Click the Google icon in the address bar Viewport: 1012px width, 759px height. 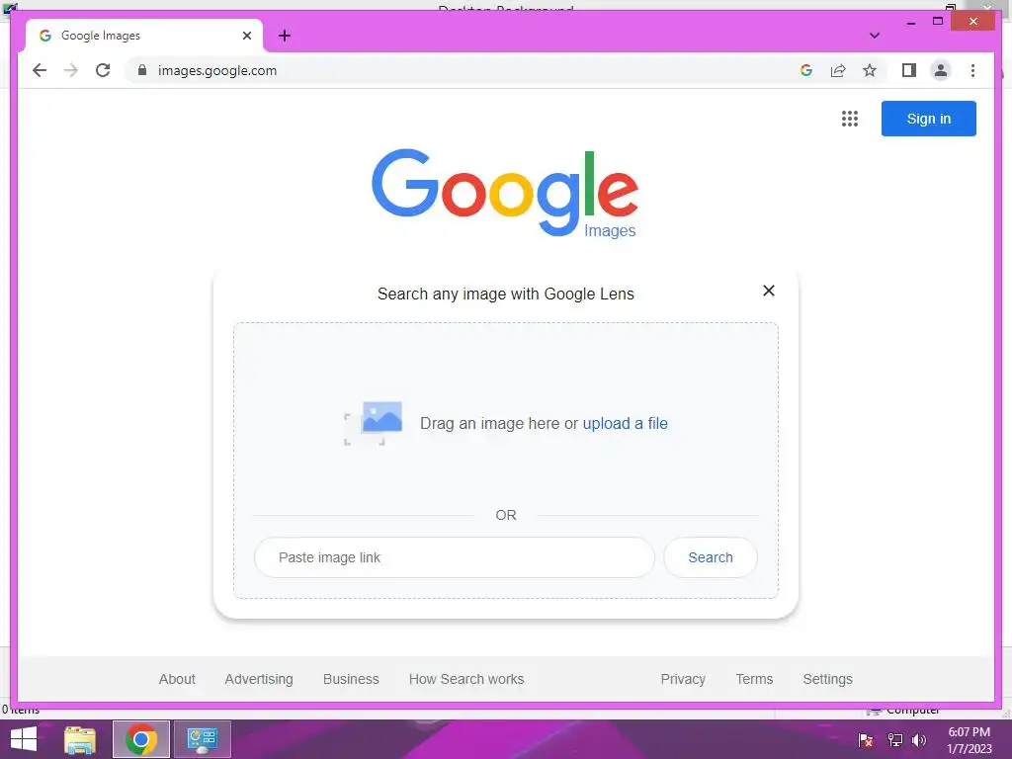point(806,70)
